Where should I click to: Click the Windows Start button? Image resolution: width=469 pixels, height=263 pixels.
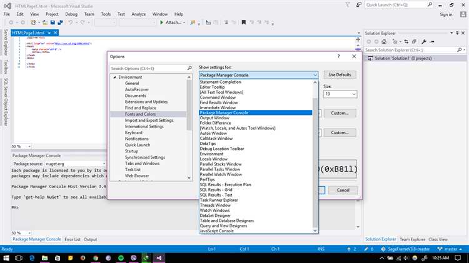[6, 258]
